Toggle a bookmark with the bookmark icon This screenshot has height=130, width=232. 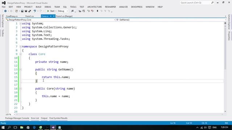(98, 11)
